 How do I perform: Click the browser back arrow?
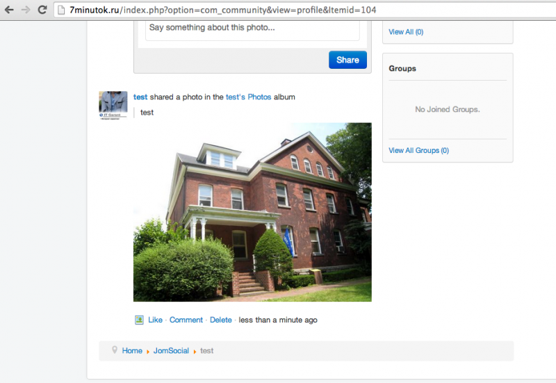9,10
